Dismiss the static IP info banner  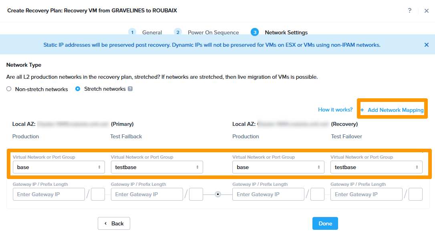click(427, 45)
